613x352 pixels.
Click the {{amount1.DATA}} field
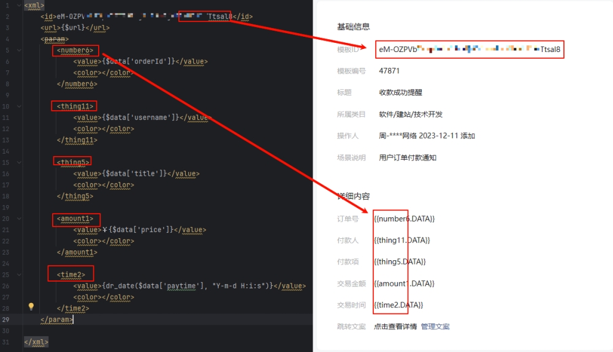click(404, 283)
